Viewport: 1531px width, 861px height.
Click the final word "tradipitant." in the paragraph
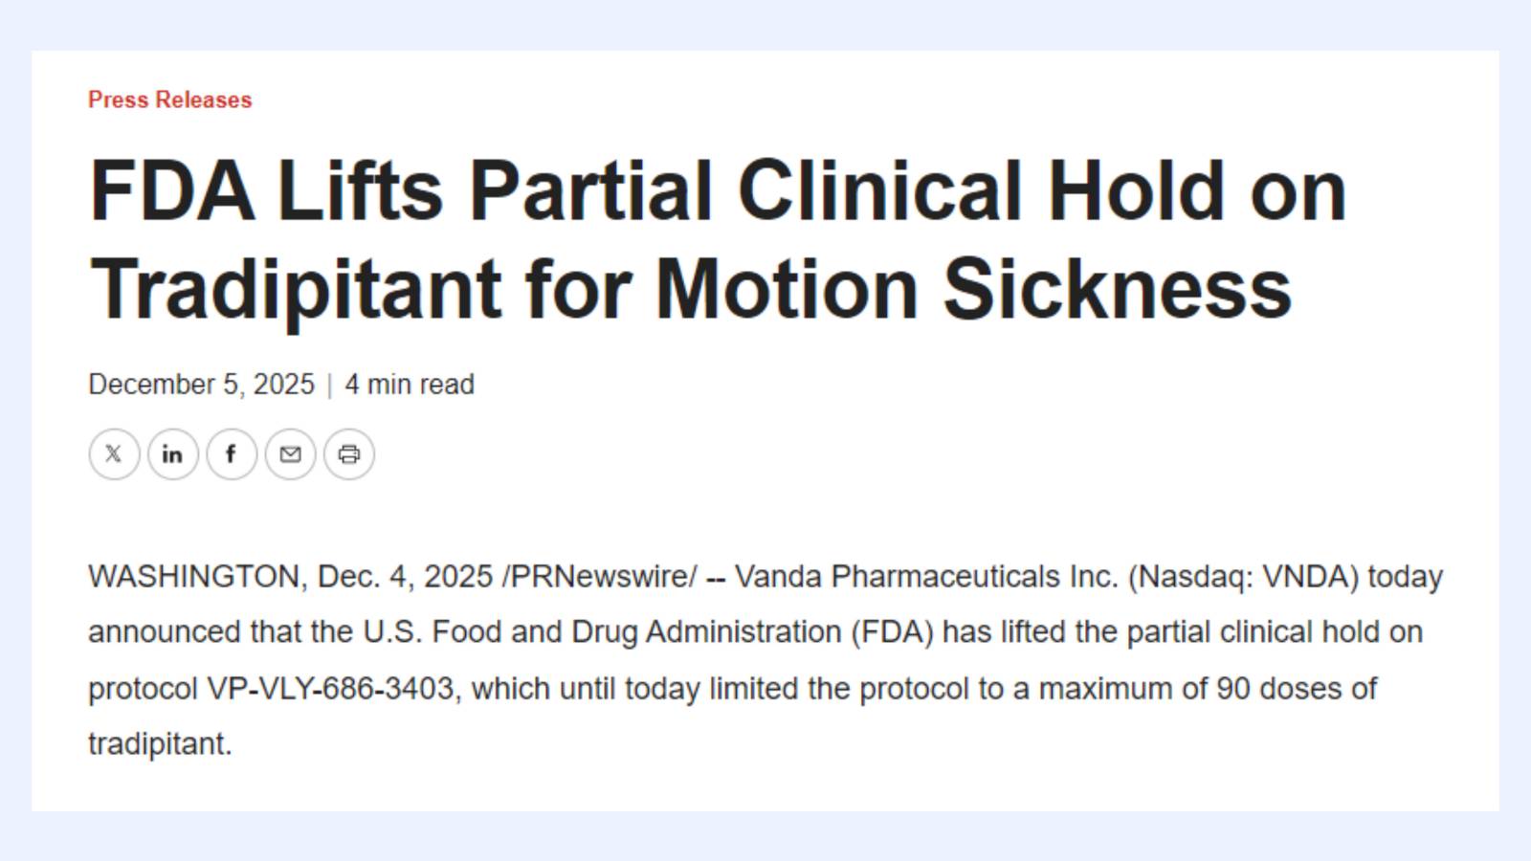pos(160,744)
